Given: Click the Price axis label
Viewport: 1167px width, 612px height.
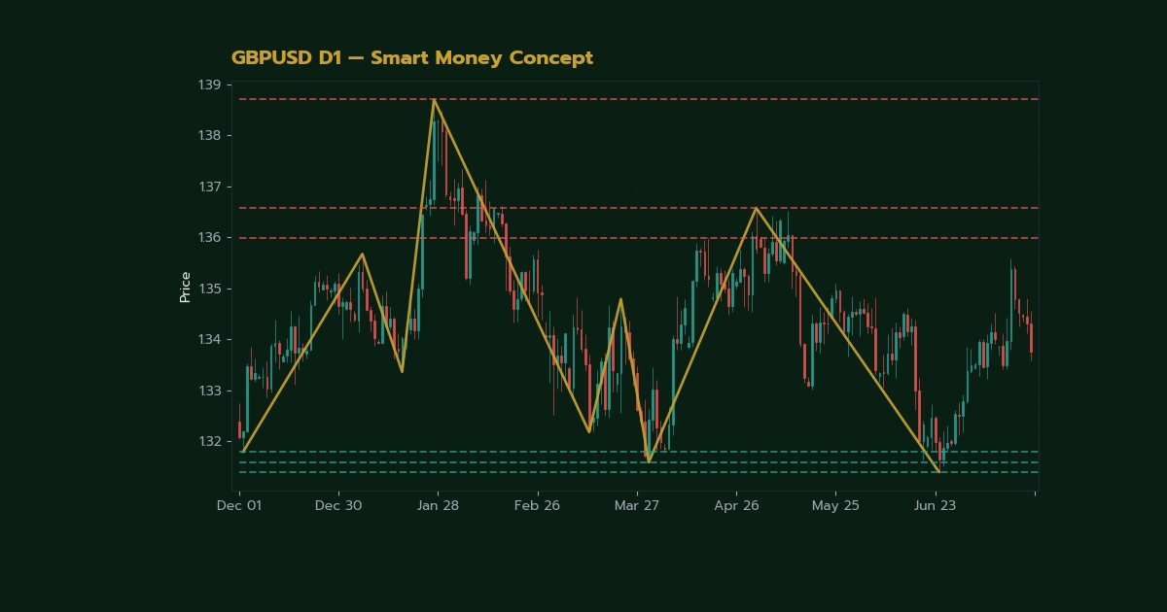Looking at the screenshot, I should [x=185, y=287].
